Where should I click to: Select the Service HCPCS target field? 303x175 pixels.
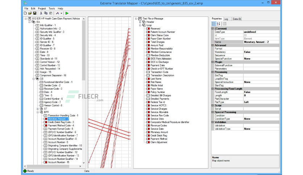point(158,106)
